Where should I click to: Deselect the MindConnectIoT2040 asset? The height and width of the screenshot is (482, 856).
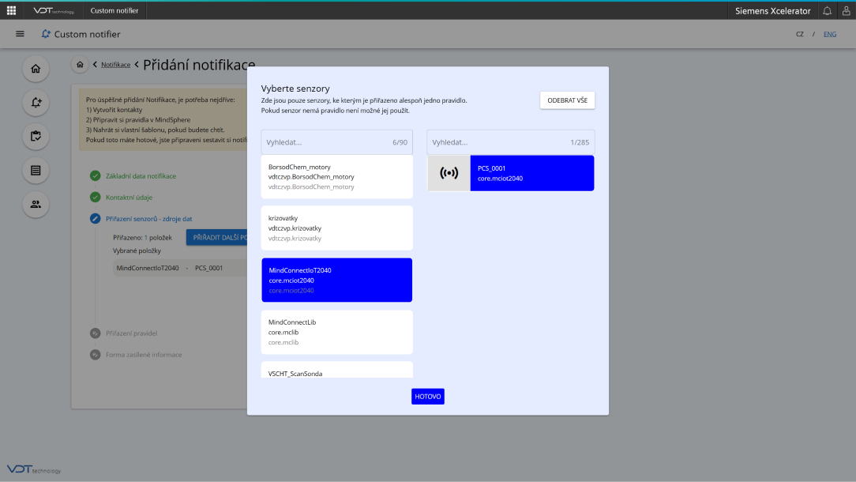point(336,280)
